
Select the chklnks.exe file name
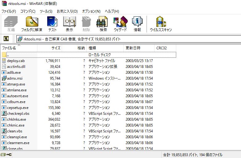tap(16, 119)
